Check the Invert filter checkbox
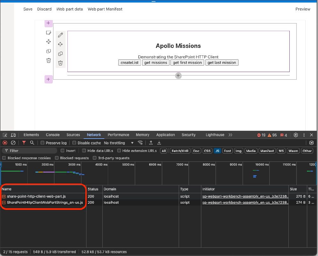Screen dimensions: 318x256 pyautogui.click(x=62, y=151)
